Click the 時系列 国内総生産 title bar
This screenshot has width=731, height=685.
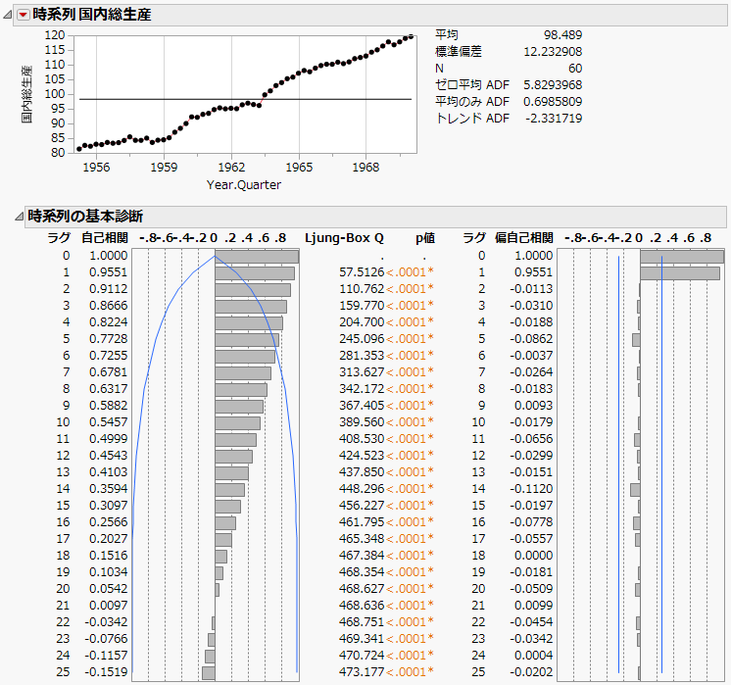pos(369,15)
